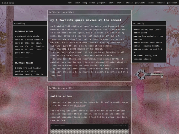Click the time line '21h45'

point(140,33)
